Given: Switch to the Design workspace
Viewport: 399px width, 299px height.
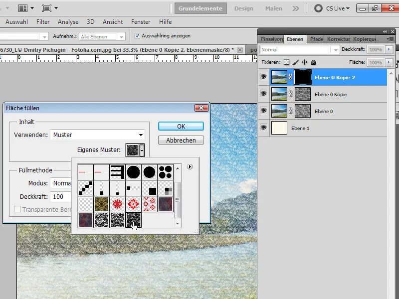Looking at the screenshot, I should click(x=244, y=8).
